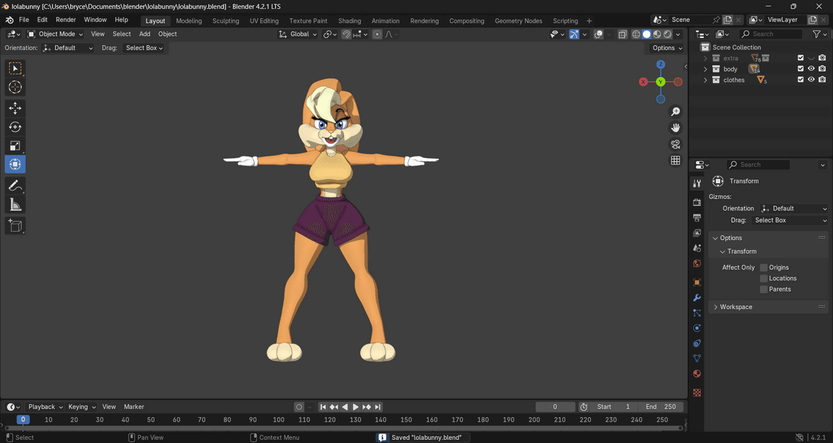Select the Measure tool
Viewport: 833px width, 443px height.
tap(15, 204)
